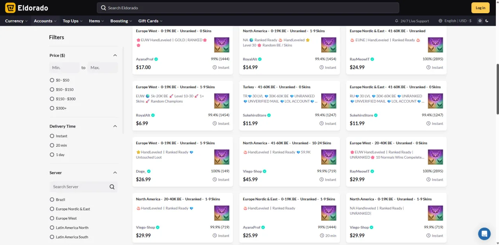
Task: Click verified badge next to RayMeowIT on $29.99 listing
Action: click(x=372, y=171)
